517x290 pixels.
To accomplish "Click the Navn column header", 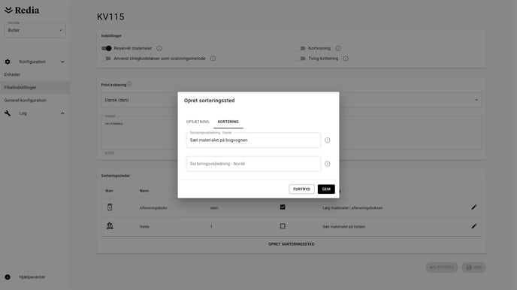I will click(x=144, y=191).
